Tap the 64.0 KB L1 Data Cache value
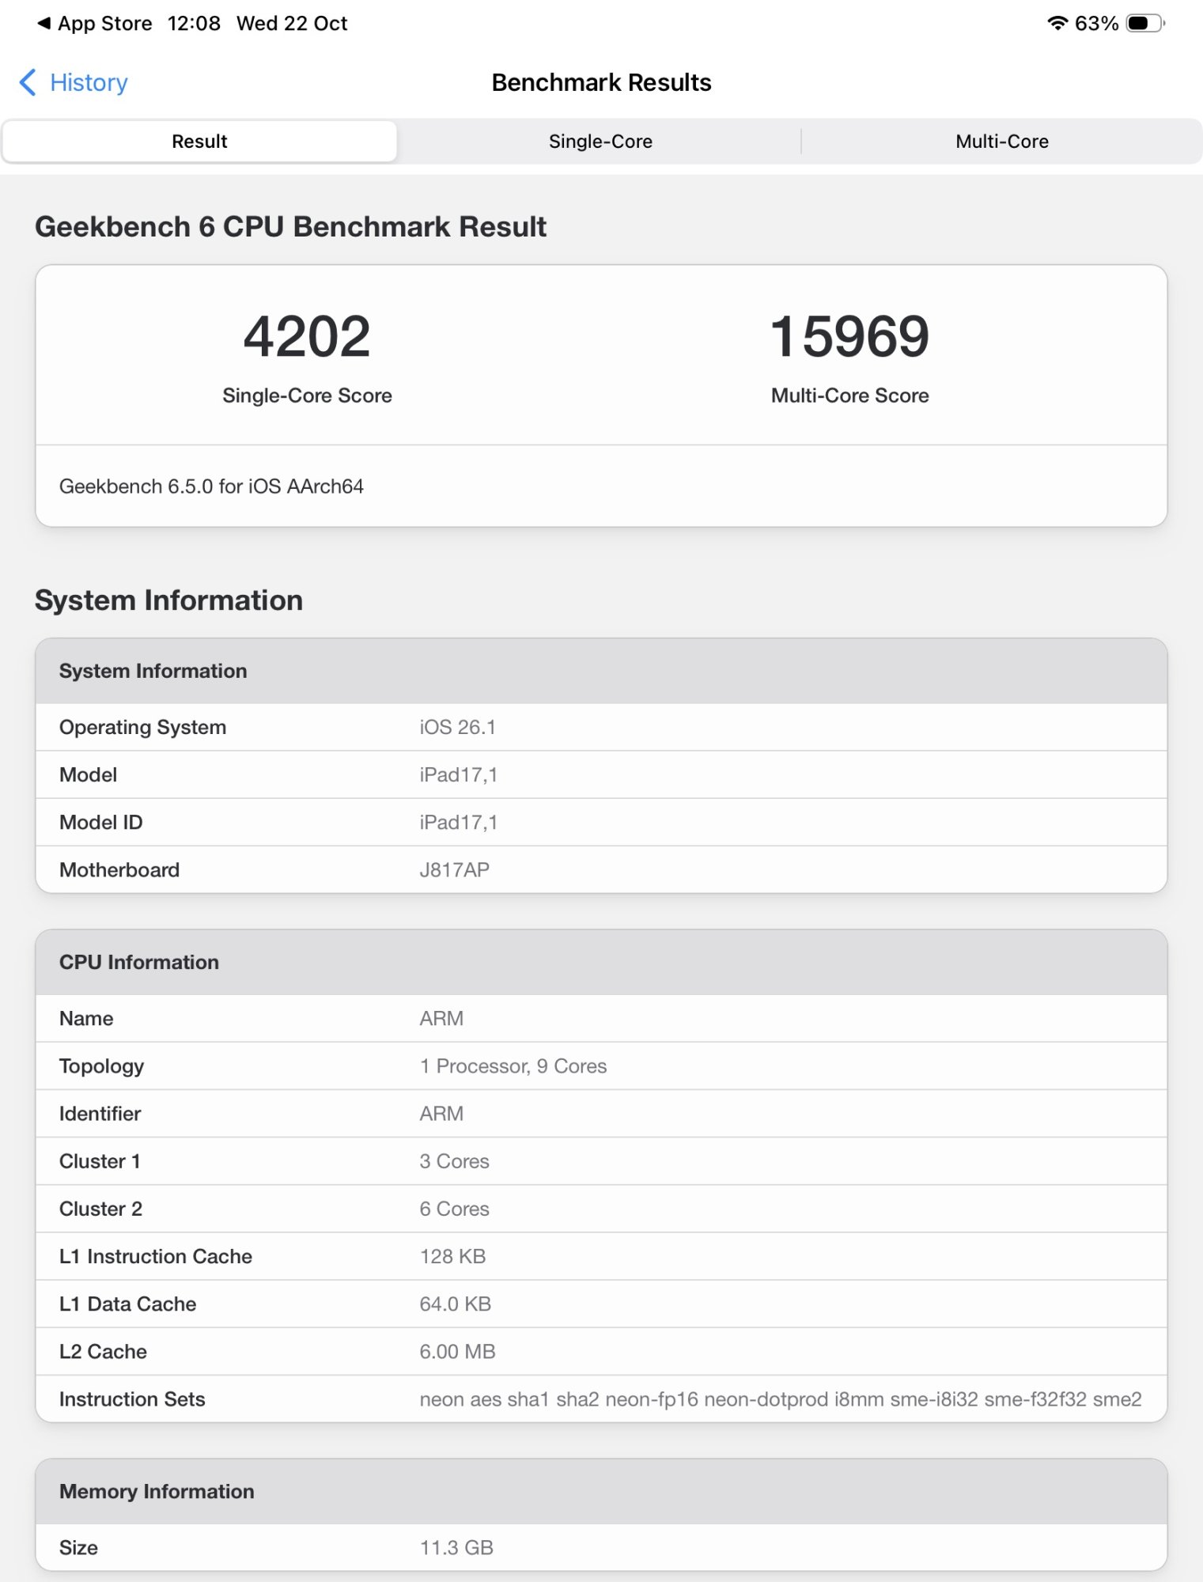 pyautogui.click(x=455, y=1304)
